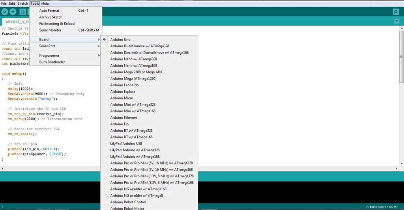
Task: Switch to the wireless_rx sketch tab
Action: (x=16, y=21)
